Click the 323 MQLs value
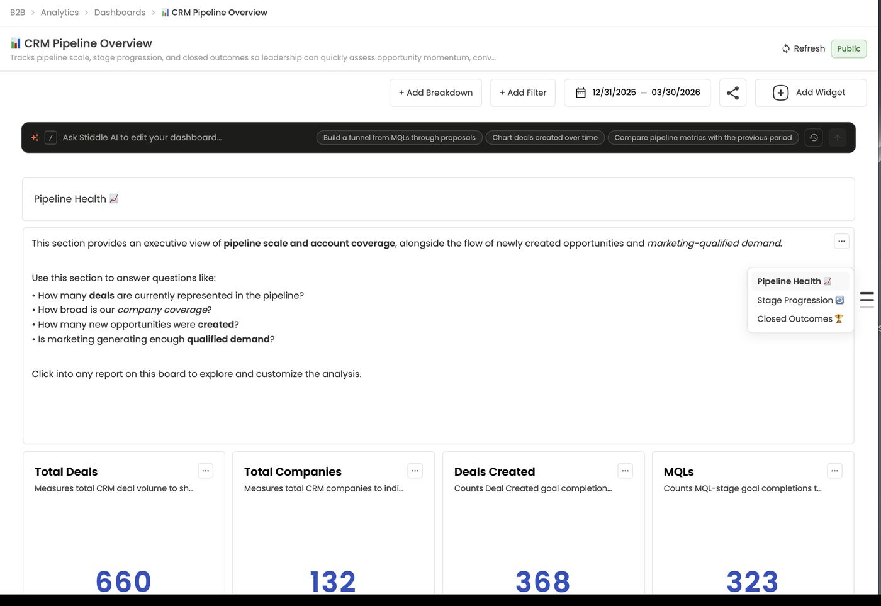Viewport: 881px width, 606px height. click(753, 581)
